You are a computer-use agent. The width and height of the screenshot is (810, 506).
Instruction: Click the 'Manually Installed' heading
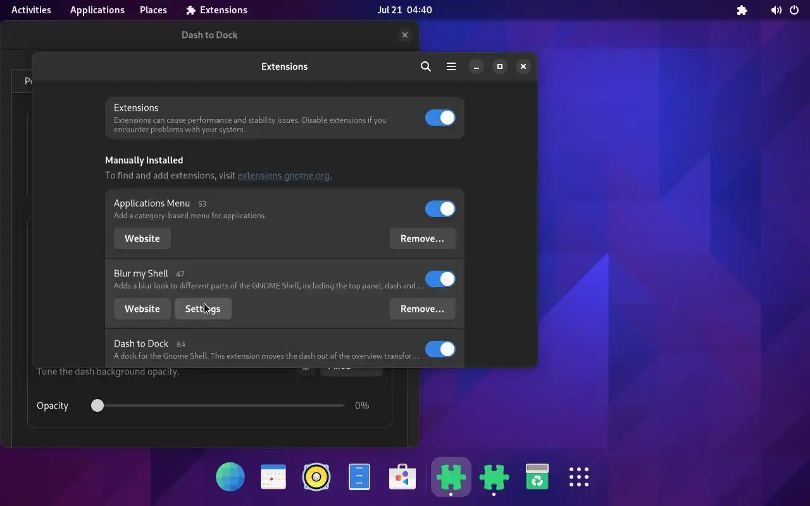point(144,160)
